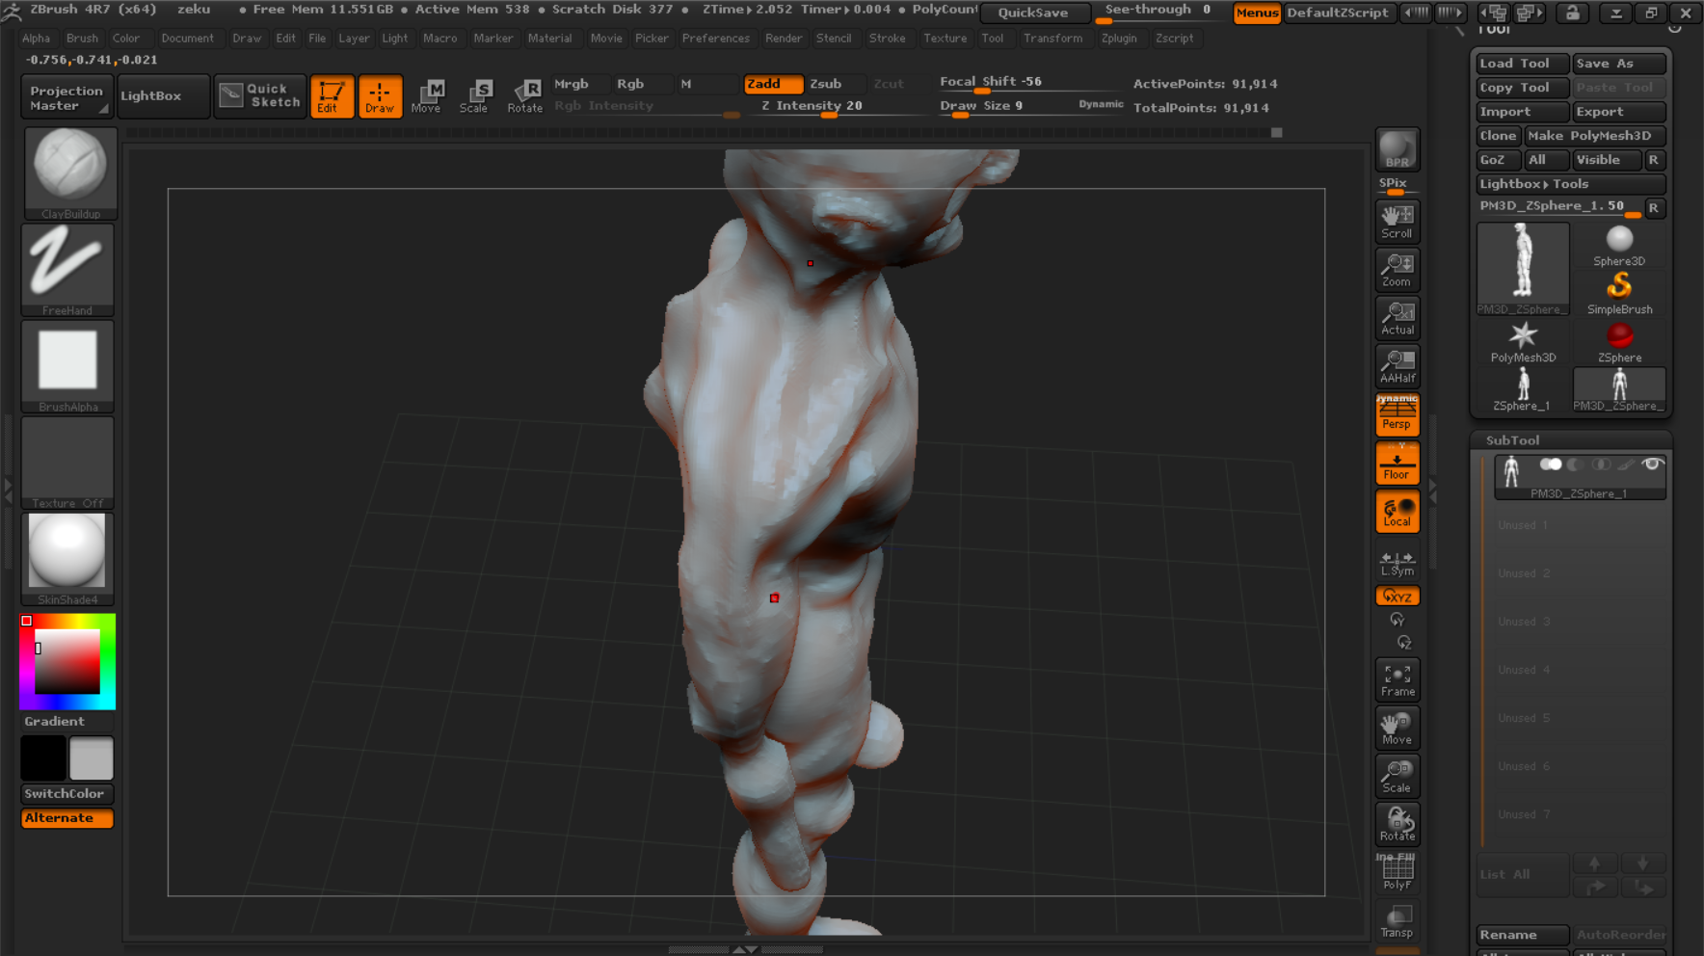Select the SimpleBrush tool
Screen dimensions: 1704x956
pos(1619,293)
